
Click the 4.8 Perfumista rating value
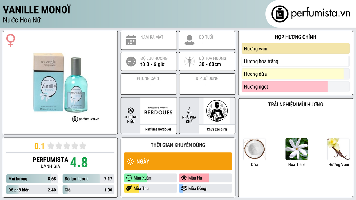79,162
